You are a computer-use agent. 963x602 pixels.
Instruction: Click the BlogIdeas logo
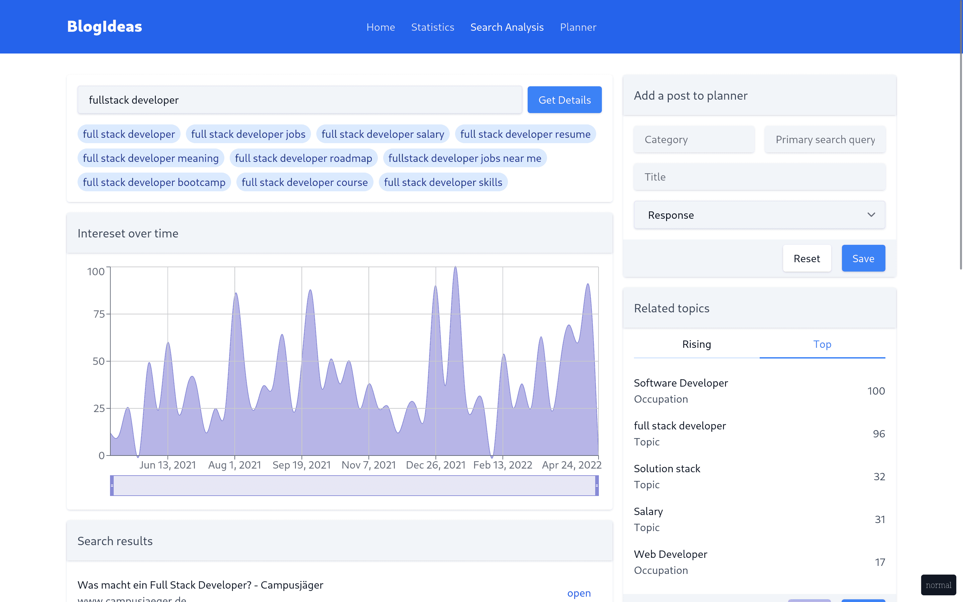(x=104, y=27)
